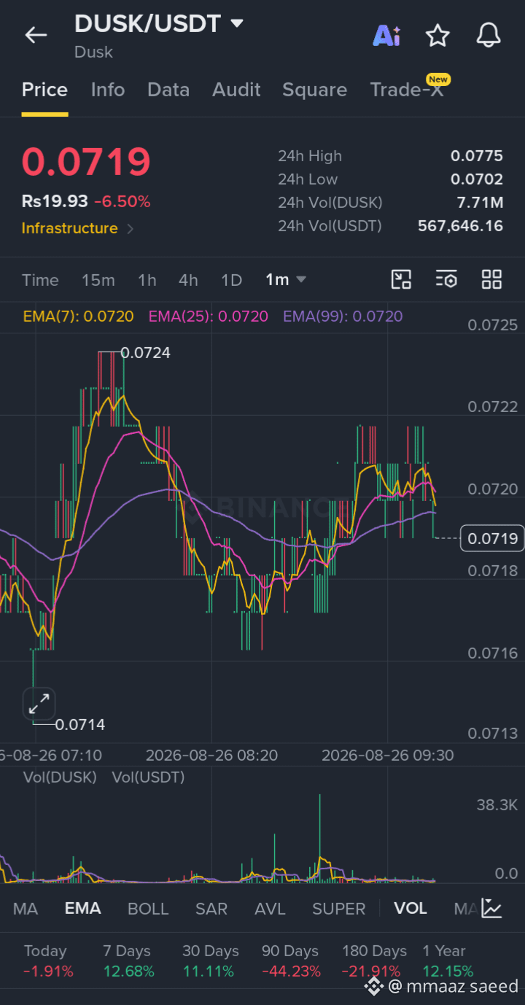The height and width of the screenshot is (1005, 525).
Task: Switch to the Price tab
Action: click(x=44, y=90)
